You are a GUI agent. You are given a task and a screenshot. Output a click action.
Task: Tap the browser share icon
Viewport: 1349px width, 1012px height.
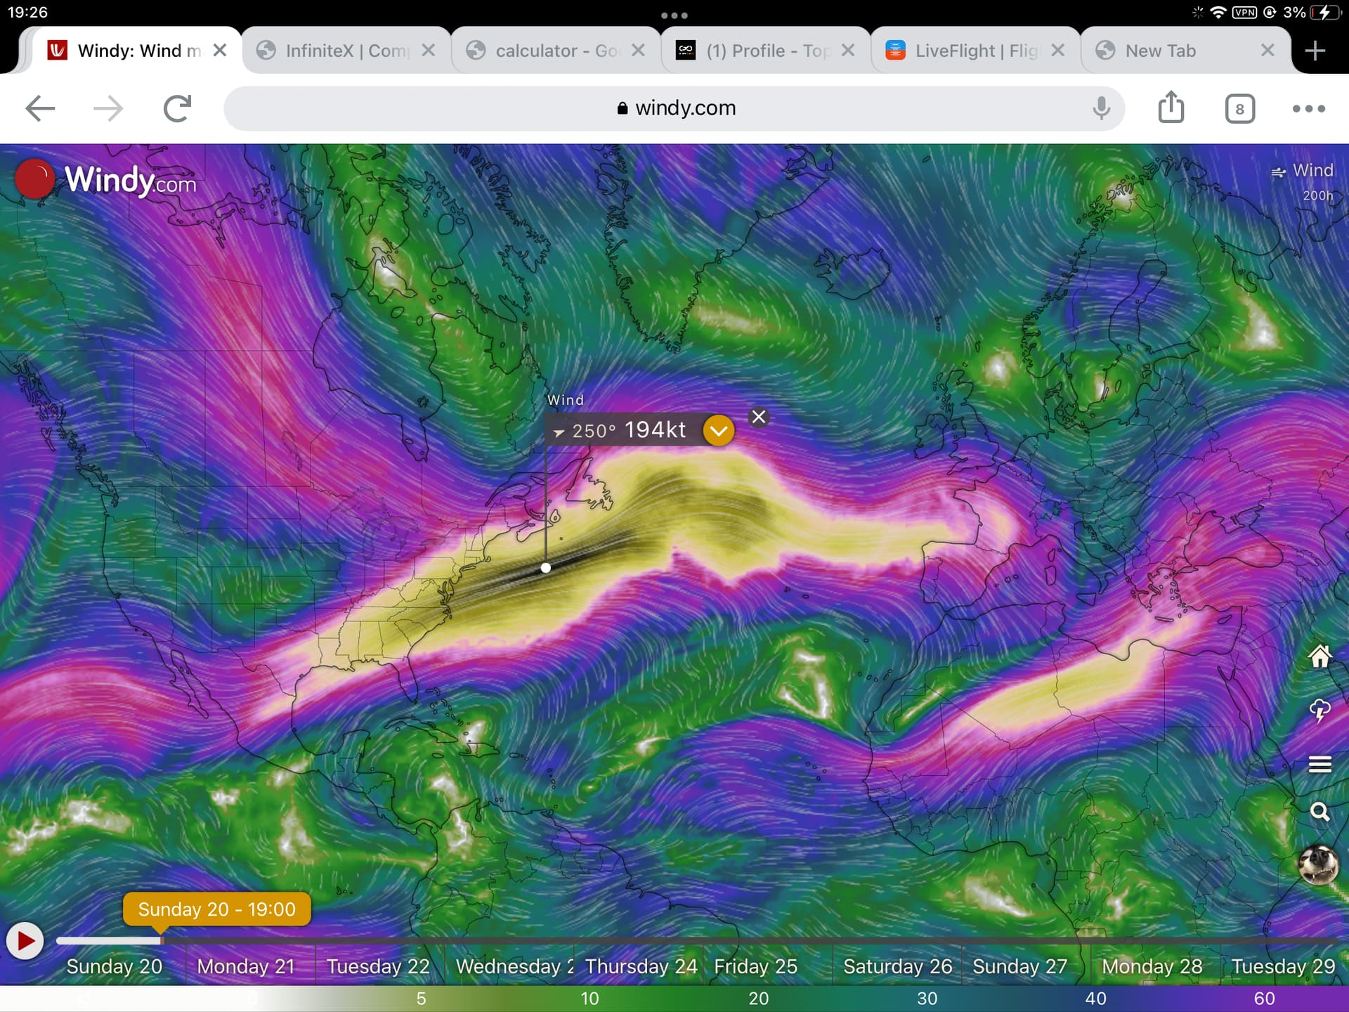point(1171,108)
